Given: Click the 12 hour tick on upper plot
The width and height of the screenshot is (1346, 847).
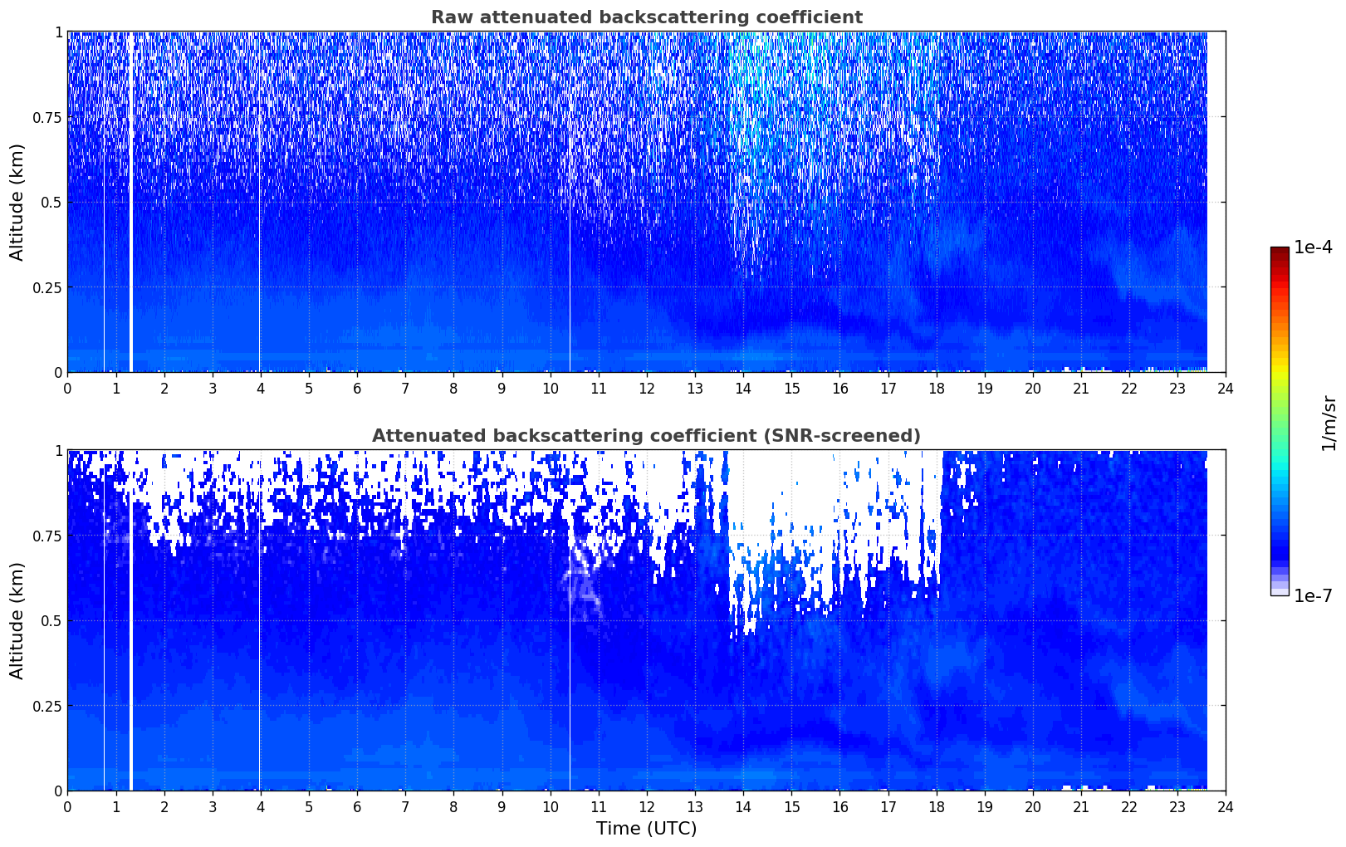Looking at the screenshot, I should pyautogui.click(x=646, y=388).
